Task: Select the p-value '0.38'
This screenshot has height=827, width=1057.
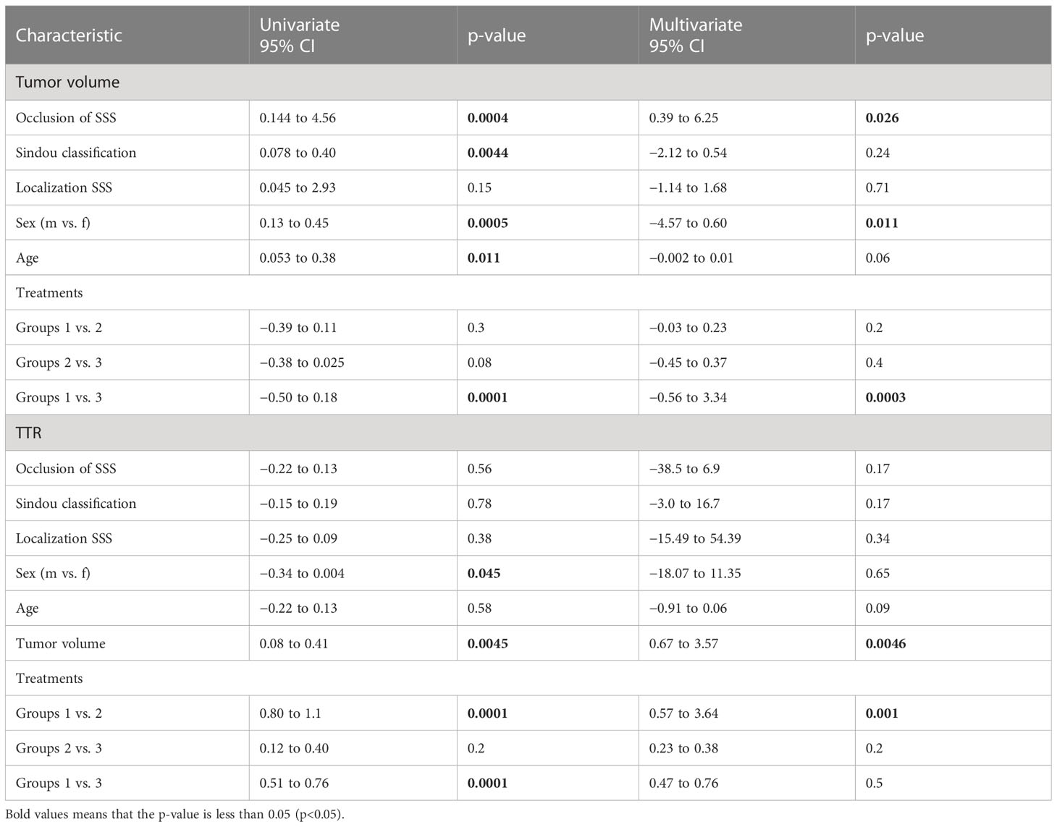Action: (479, 538)
